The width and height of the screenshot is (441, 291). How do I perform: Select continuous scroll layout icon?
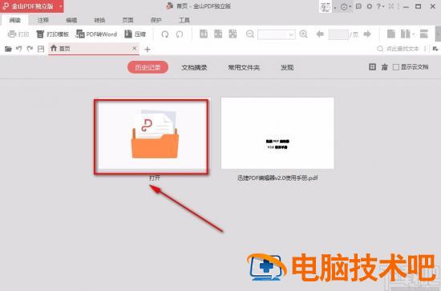point(424,34)
